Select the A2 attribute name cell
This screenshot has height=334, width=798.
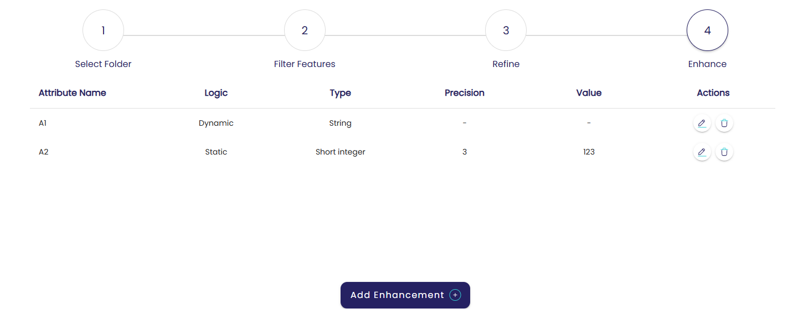(x=44, y=152)
